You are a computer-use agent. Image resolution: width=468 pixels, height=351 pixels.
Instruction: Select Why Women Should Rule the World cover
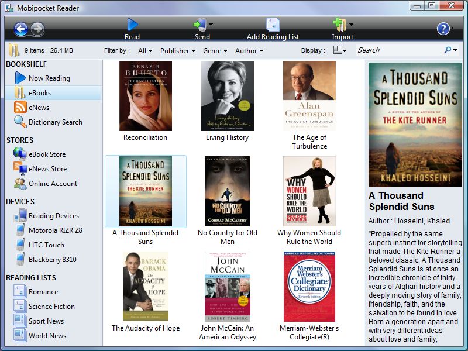click(x=309, y=191)
